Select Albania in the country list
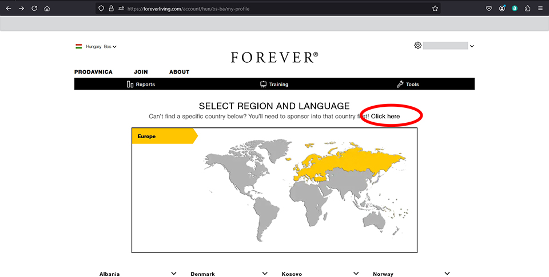 point(110,274)
